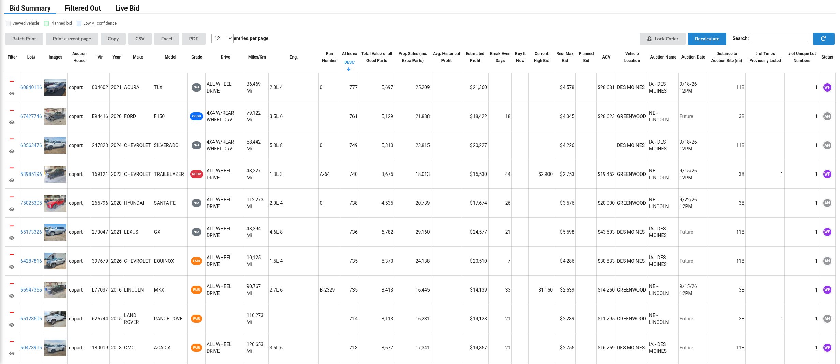Screen dimensions: 840x364
Task: Sort table by Miles/Km column header
Action: click(257, 57)
